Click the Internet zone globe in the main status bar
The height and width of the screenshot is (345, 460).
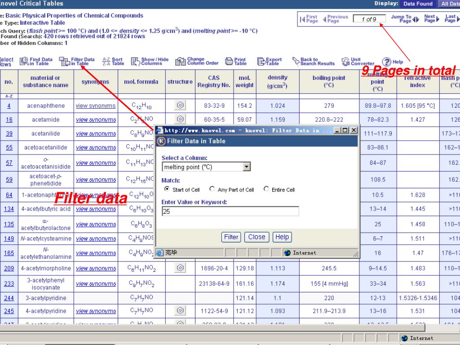[x=405, y=338]
